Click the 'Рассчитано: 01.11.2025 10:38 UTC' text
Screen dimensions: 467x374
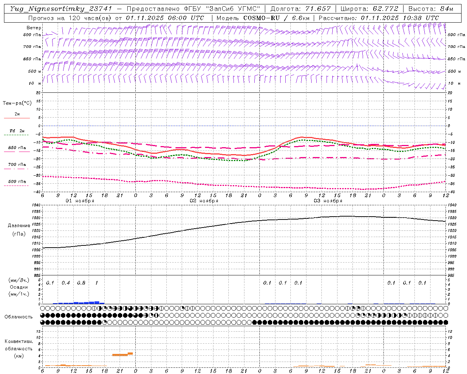point(379,18)
